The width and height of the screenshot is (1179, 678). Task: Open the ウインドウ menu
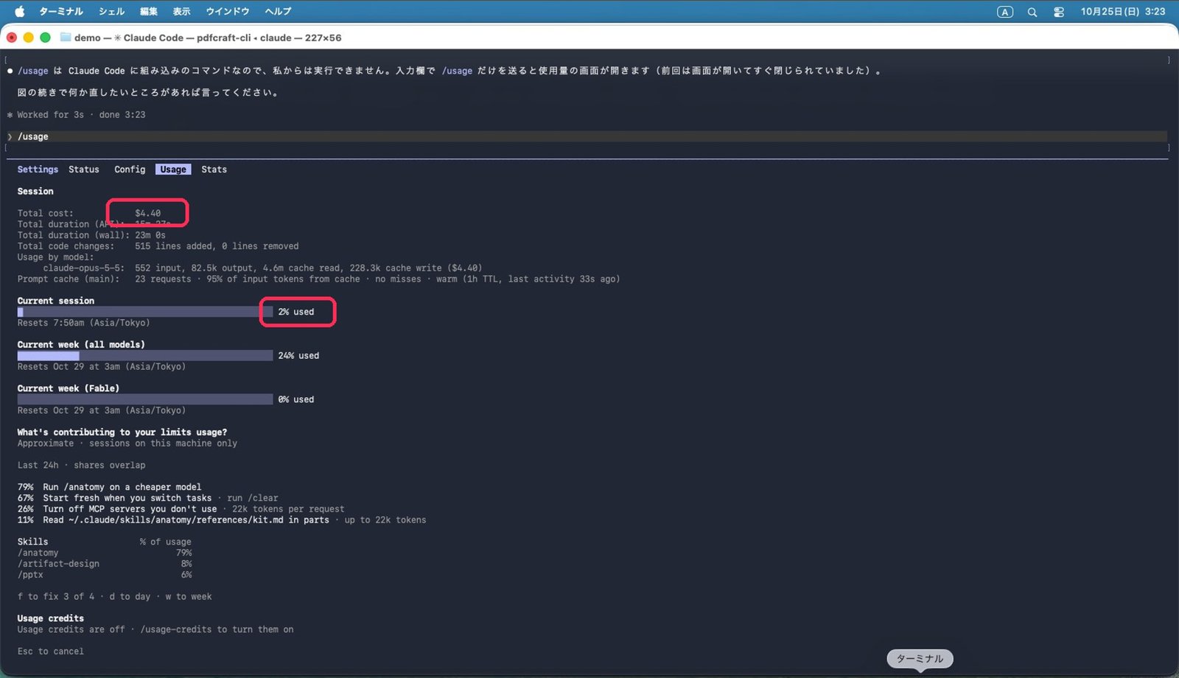(x=228, y=11)
